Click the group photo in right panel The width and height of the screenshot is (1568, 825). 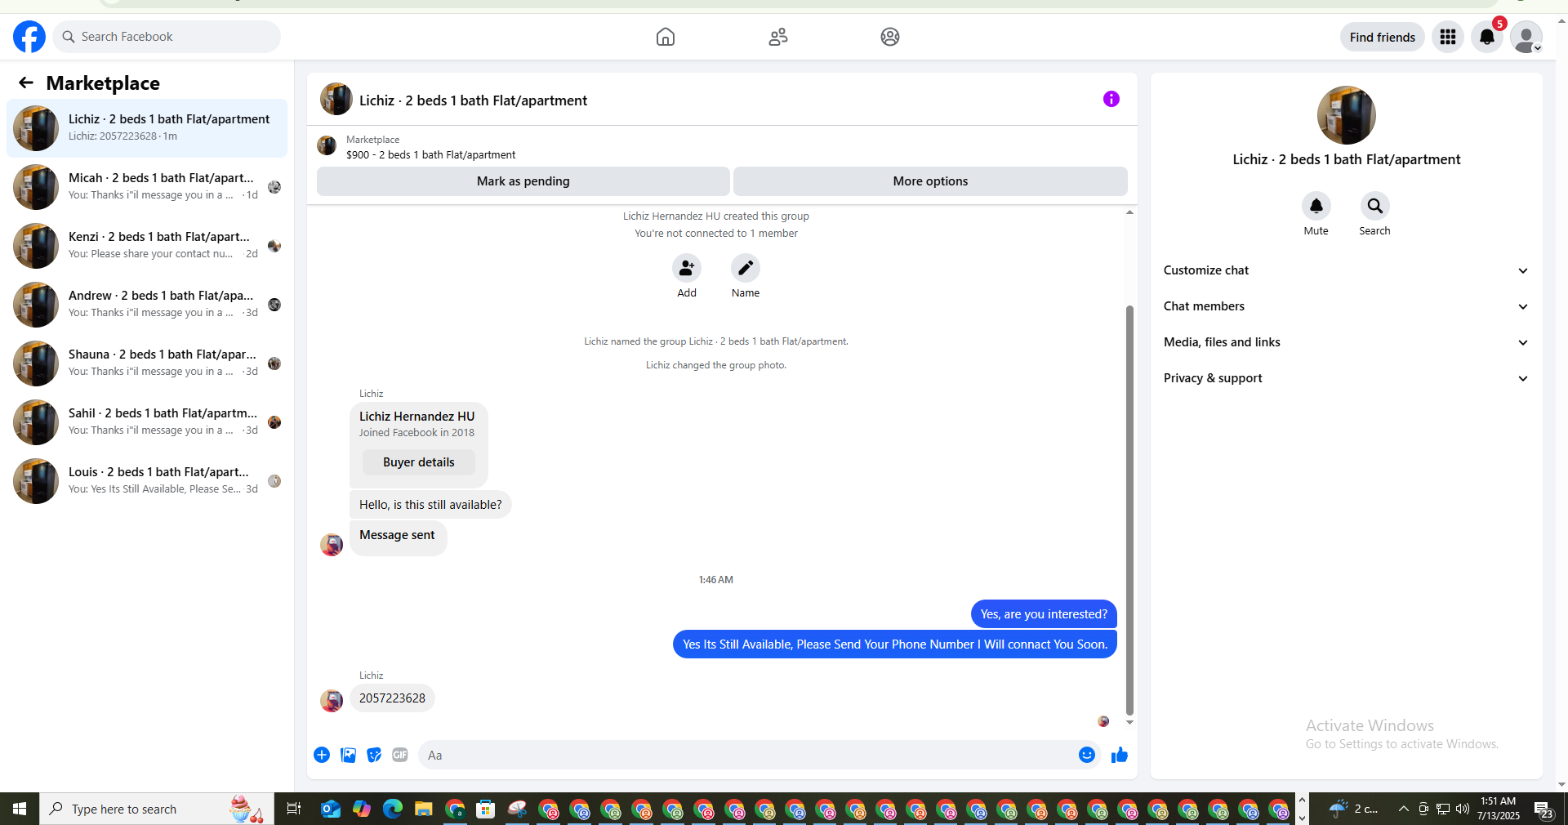click(x=1347, y=115)
